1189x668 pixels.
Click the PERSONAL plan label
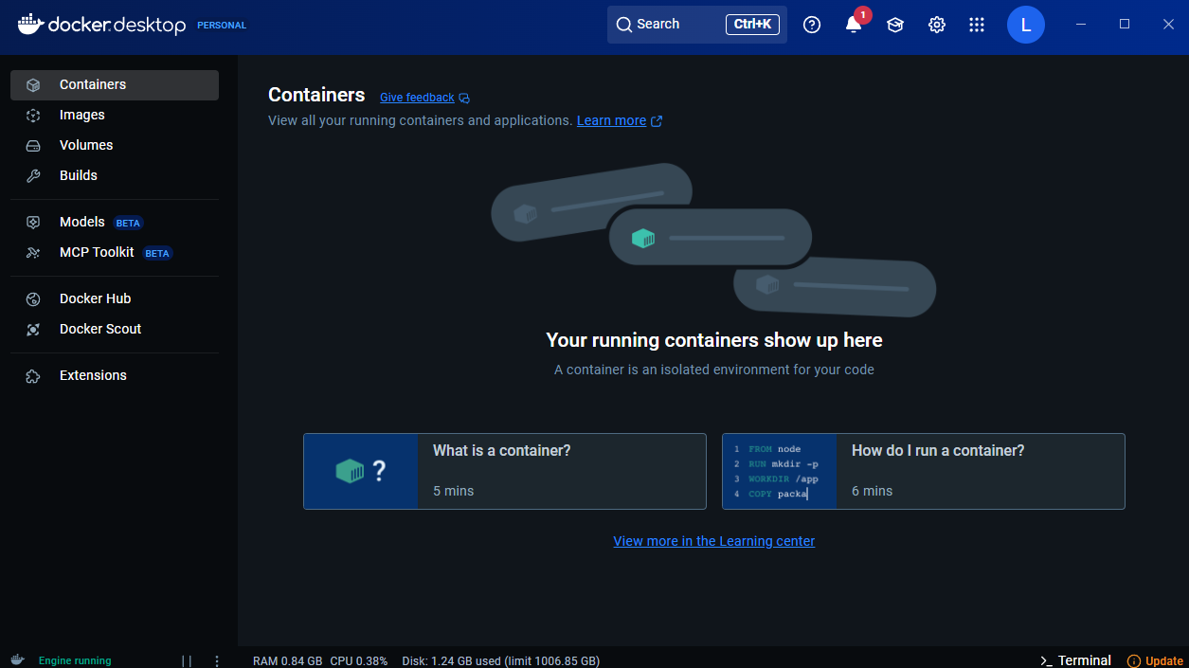point(222,26)
